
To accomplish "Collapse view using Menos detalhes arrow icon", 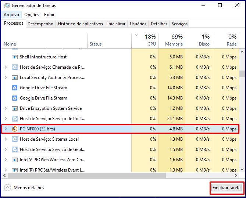I will [x=7, y=188].
